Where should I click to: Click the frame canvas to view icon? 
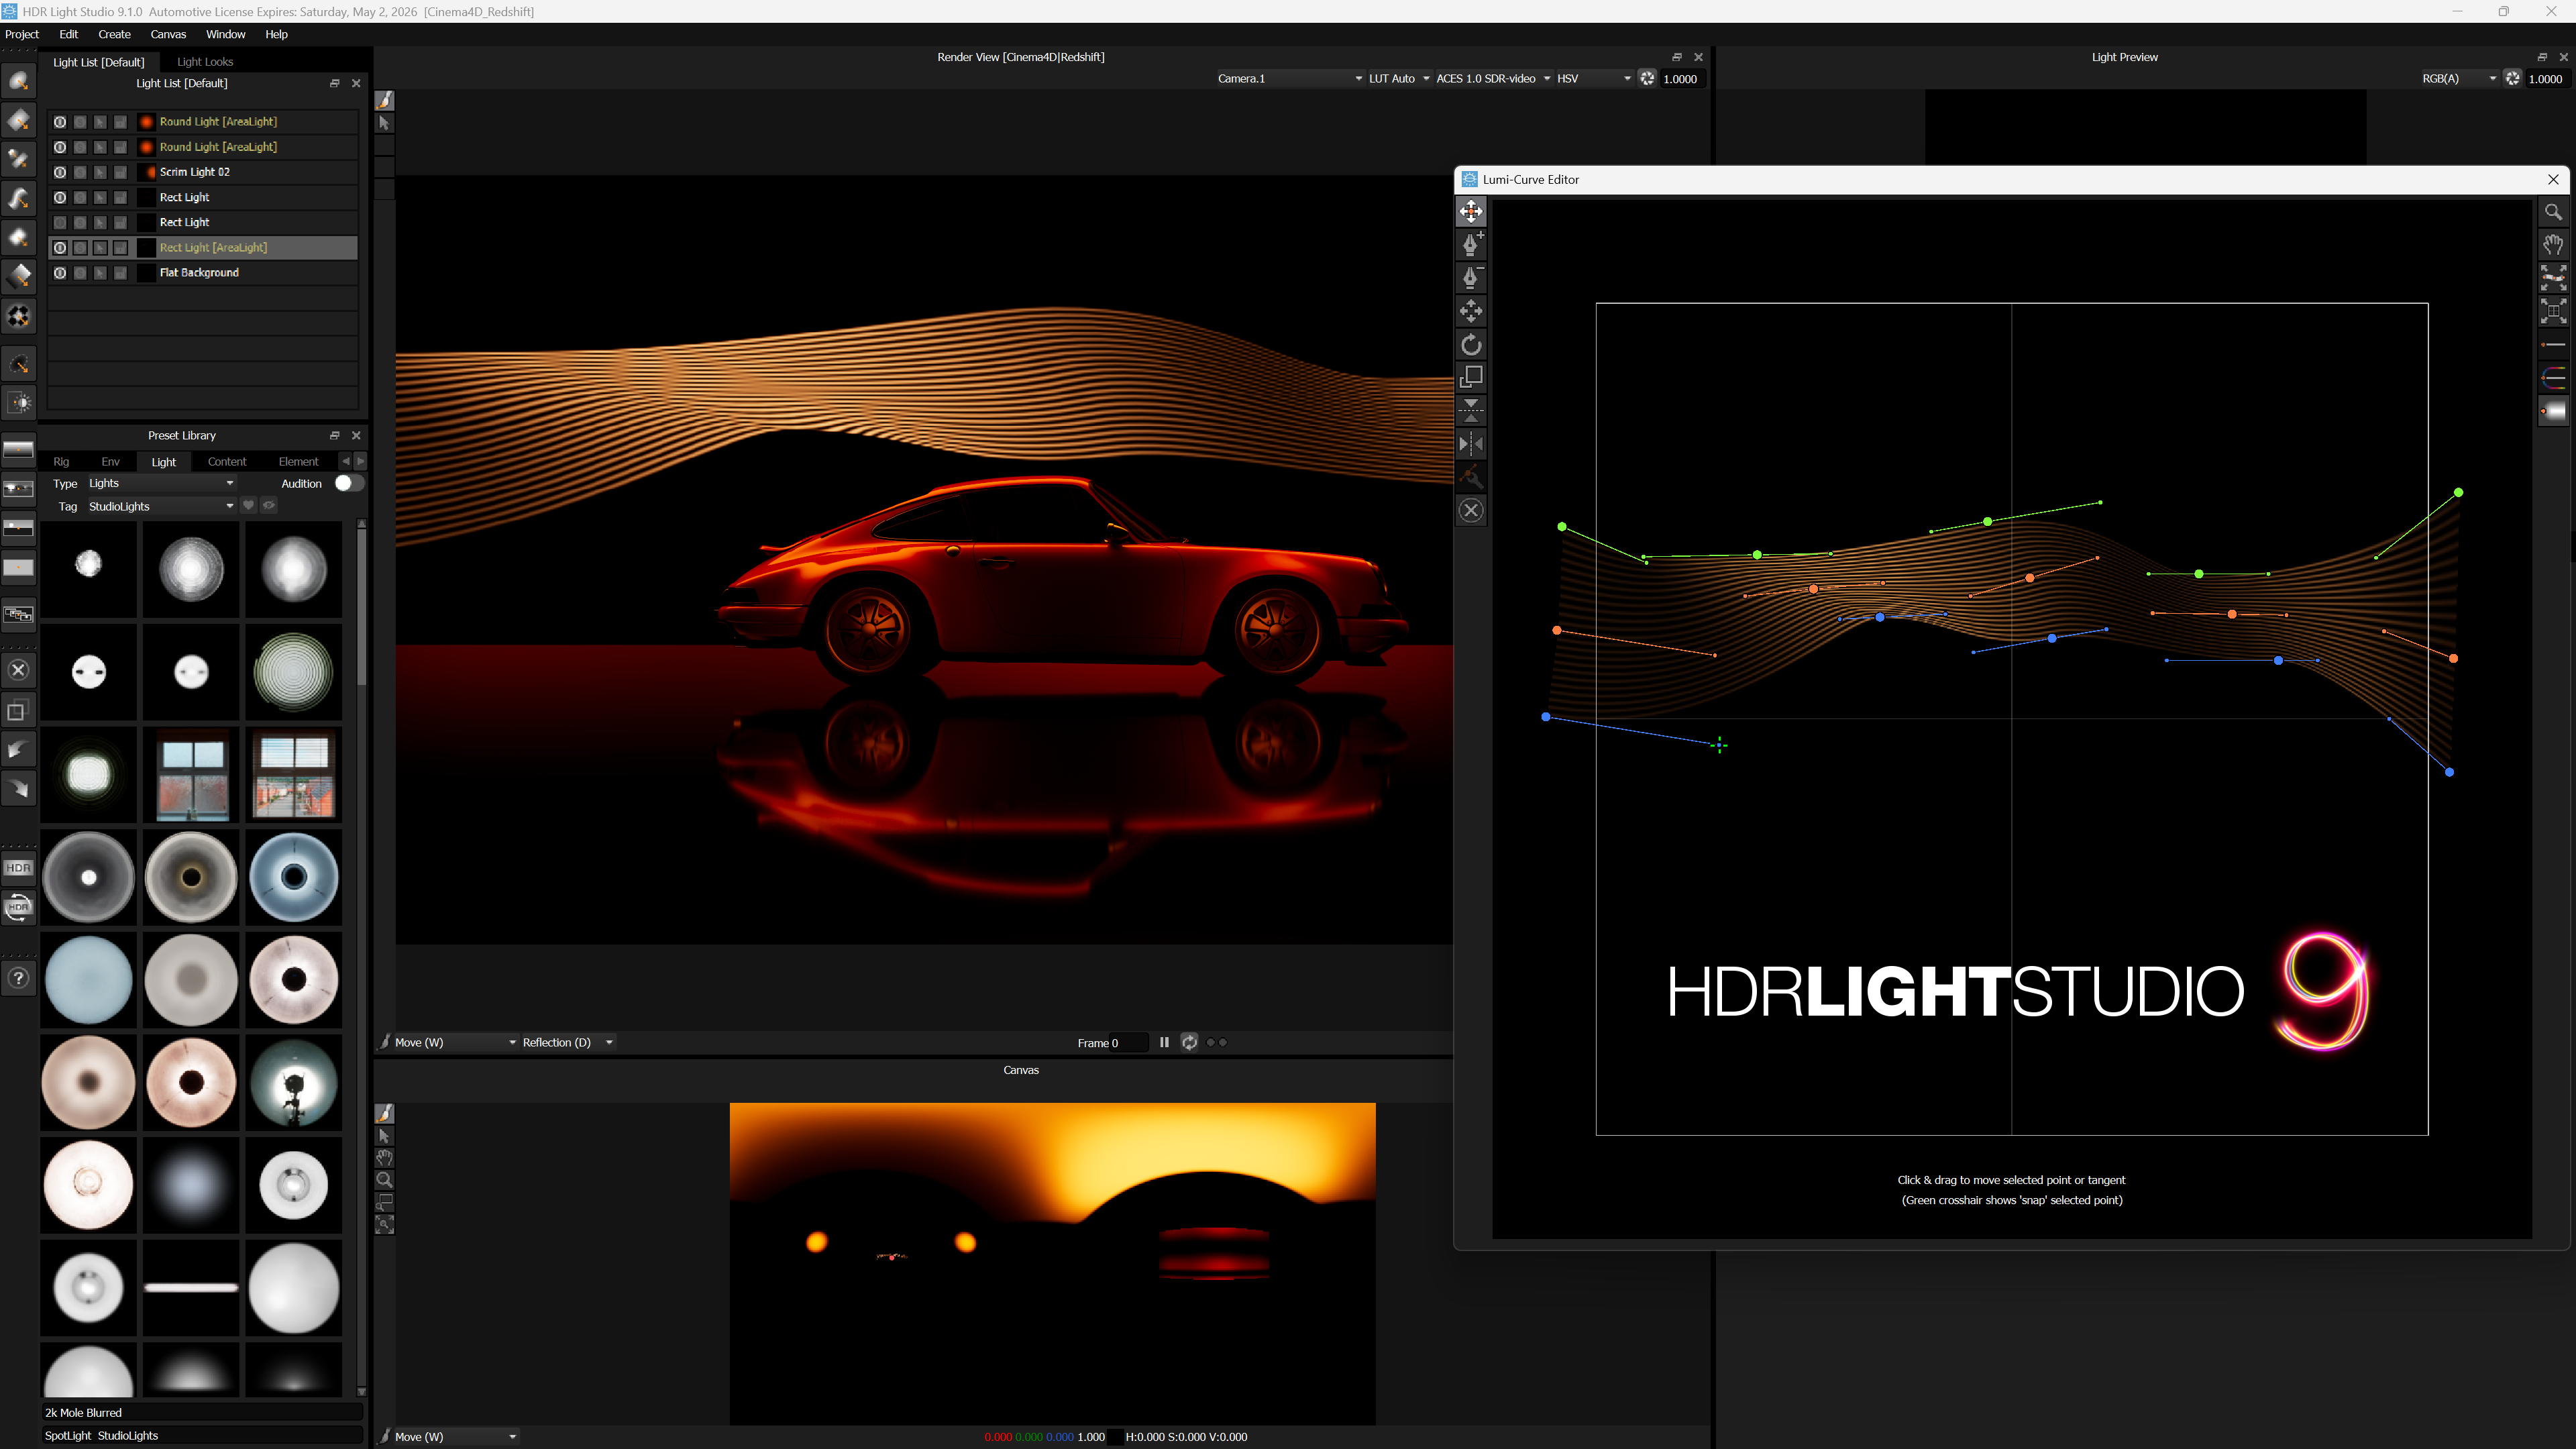pyautogui.click(x=2553, y=311)
